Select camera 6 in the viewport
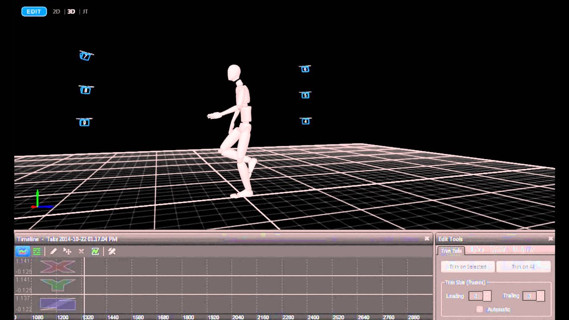Image resolution: width=569 pixels, height=320 pixels. tap(305, 69)
